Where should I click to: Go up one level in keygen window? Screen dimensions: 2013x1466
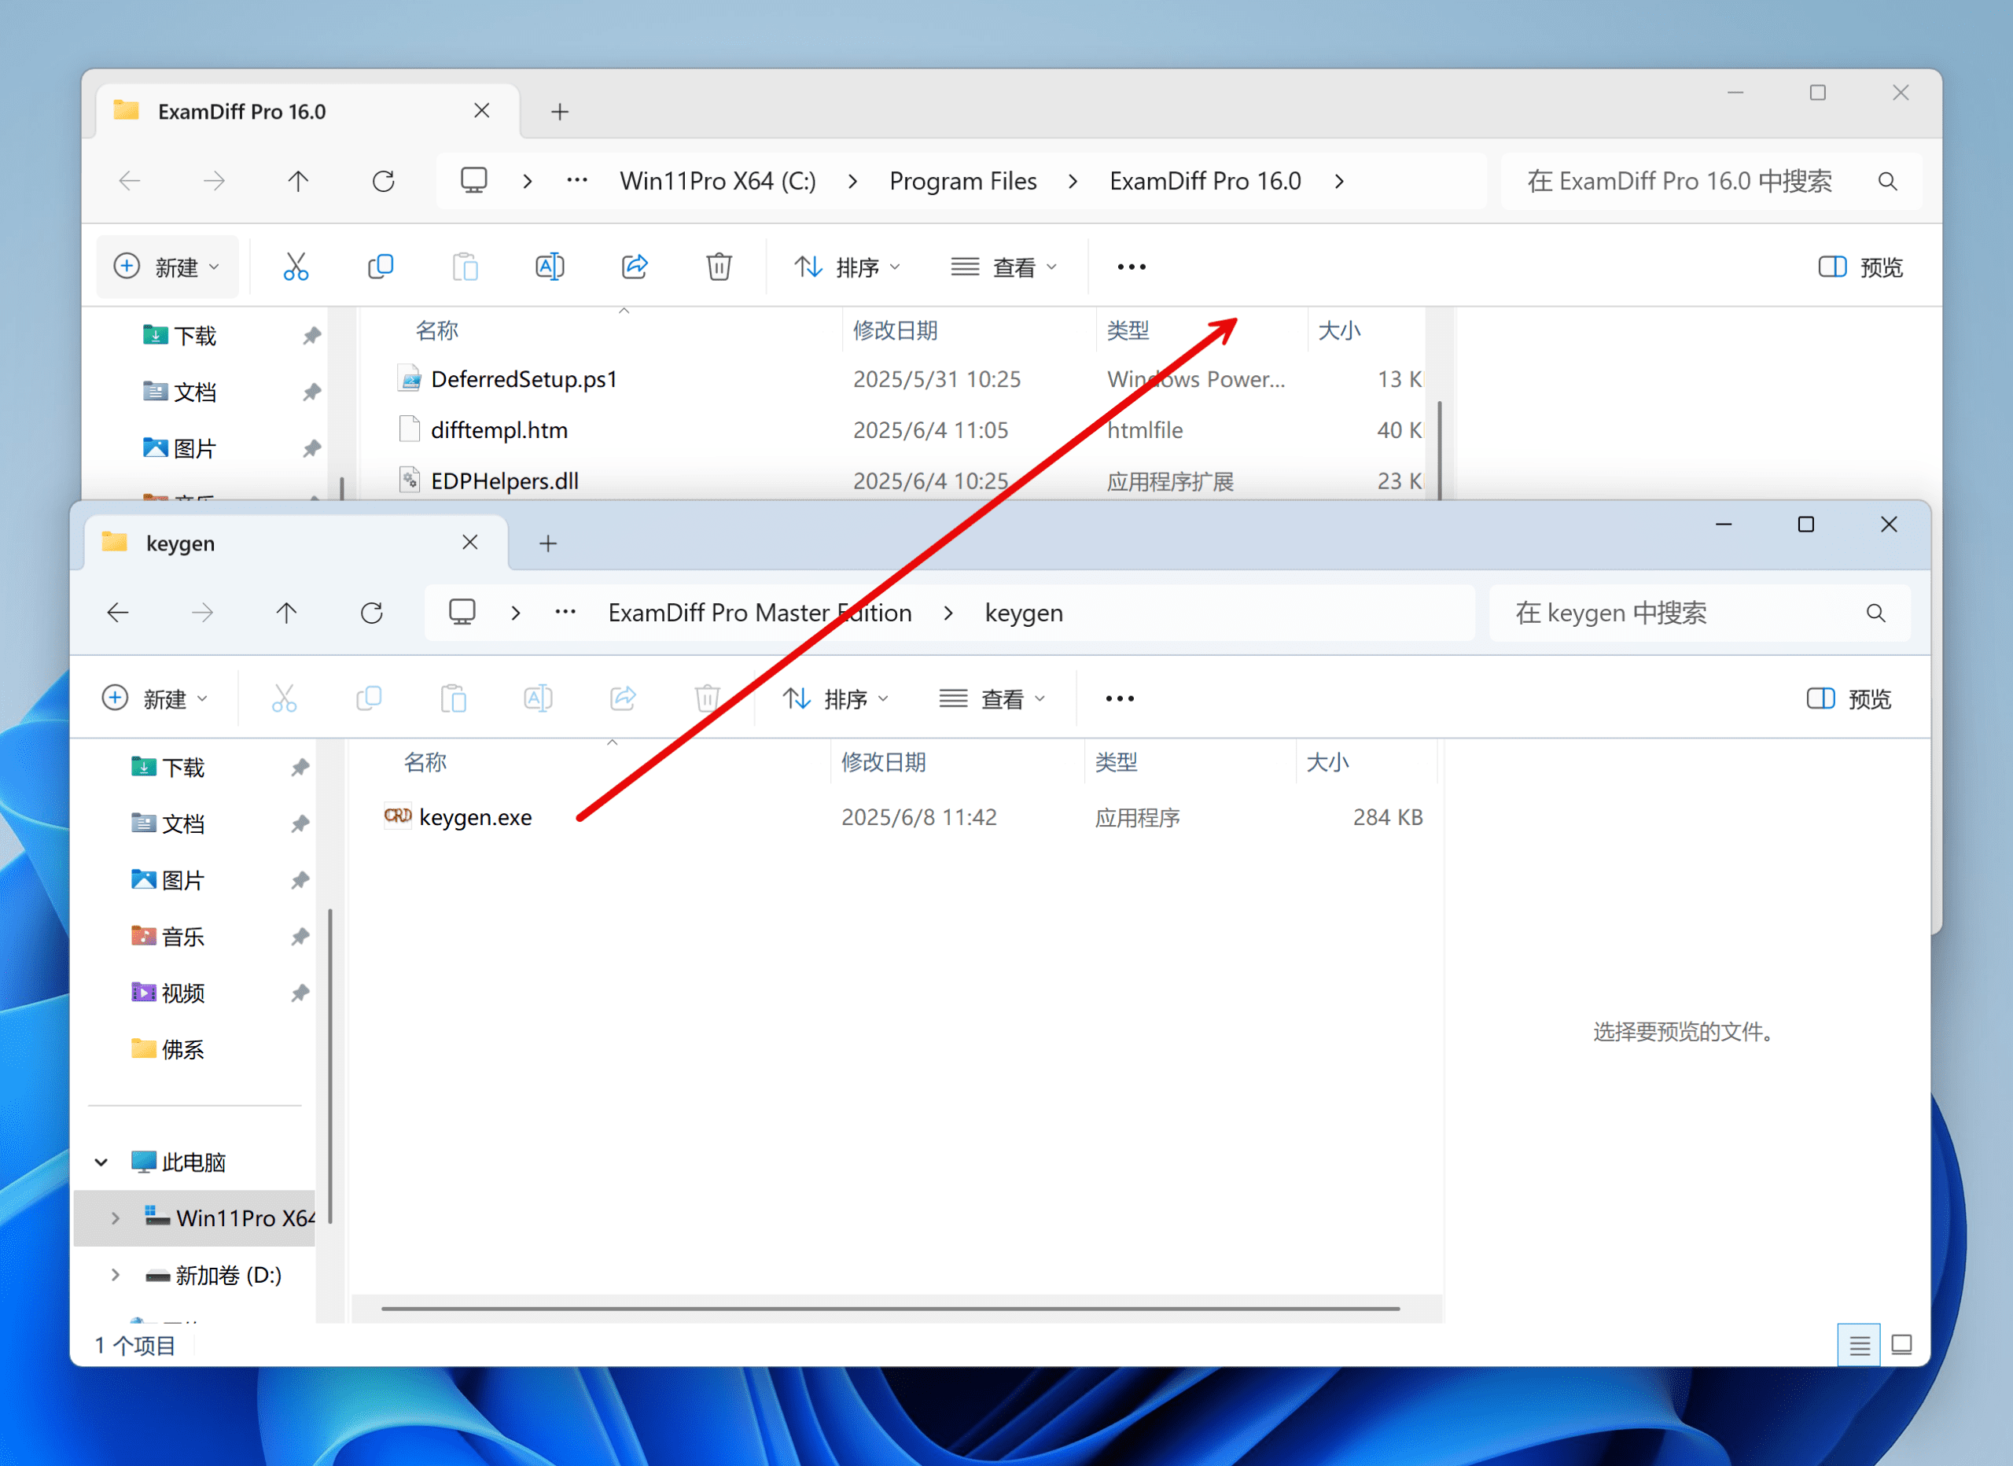pos(287,613)
